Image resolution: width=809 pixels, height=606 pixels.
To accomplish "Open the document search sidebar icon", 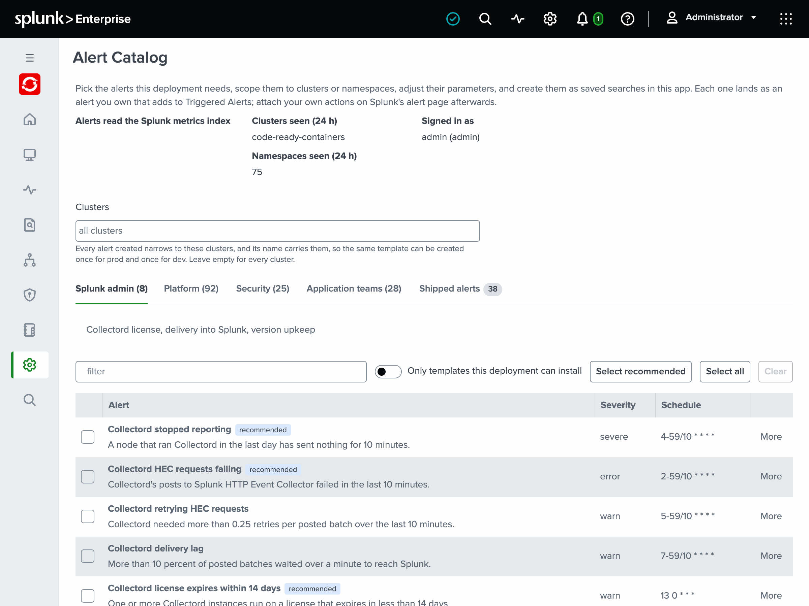I will 30,225.
